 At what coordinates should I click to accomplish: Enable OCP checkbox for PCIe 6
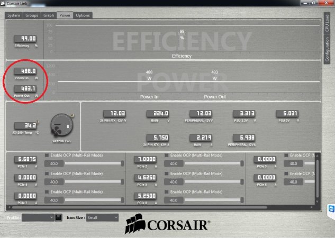tap(286, 173)
